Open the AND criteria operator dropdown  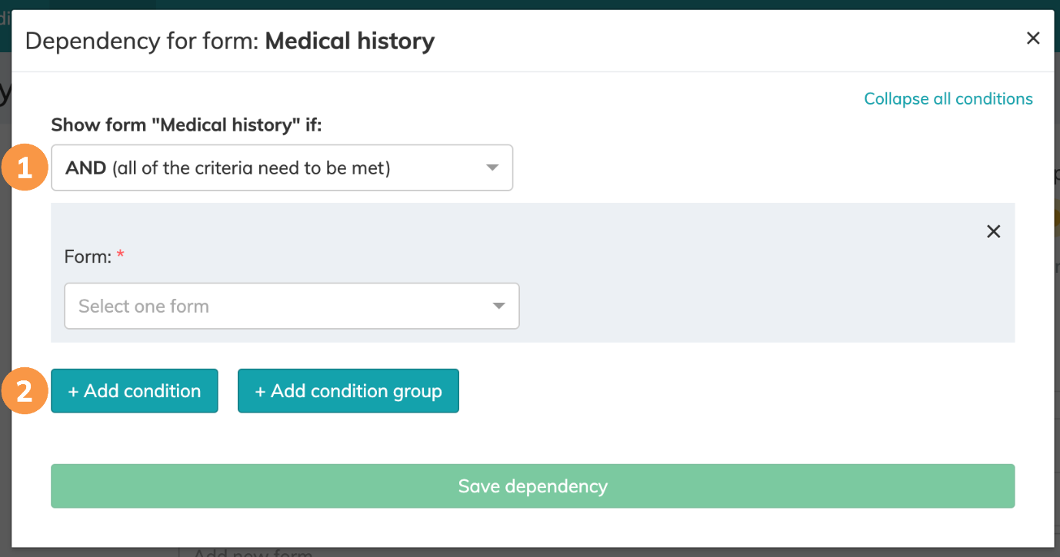[282, 167]
